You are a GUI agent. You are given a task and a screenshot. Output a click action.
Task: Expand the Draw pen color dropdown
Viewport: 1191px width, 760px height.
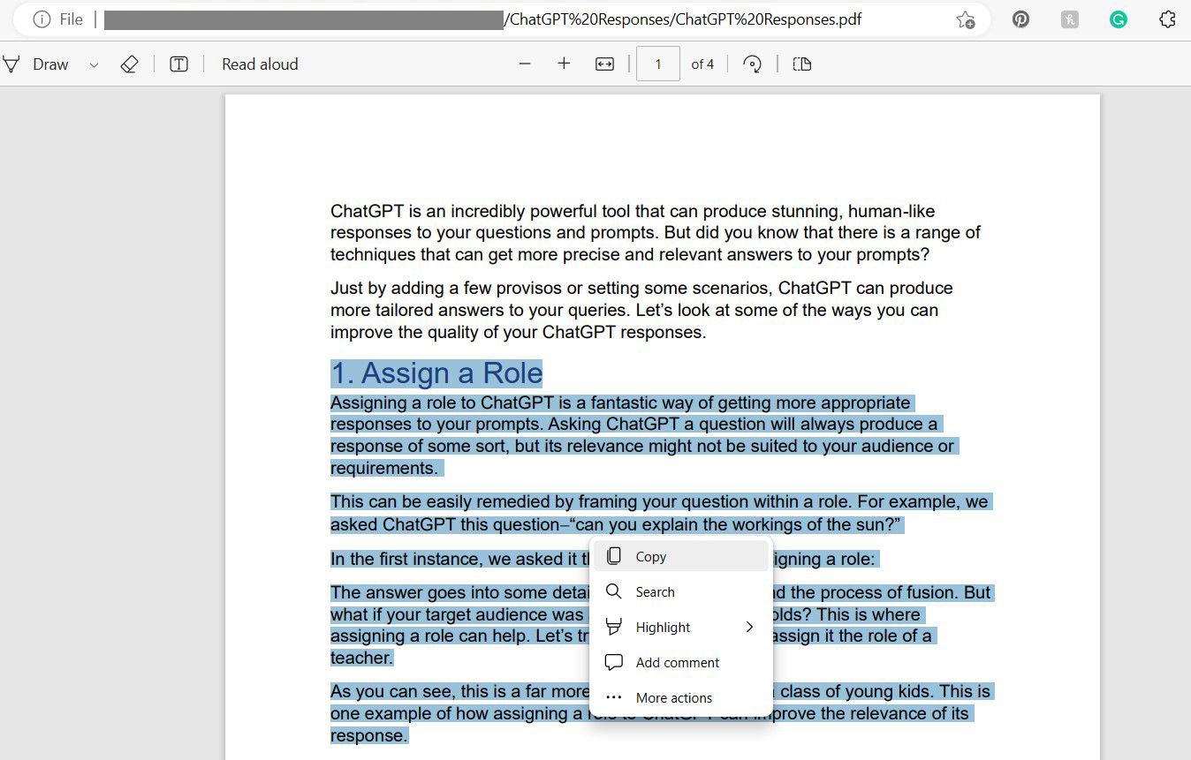click(92, 63)
